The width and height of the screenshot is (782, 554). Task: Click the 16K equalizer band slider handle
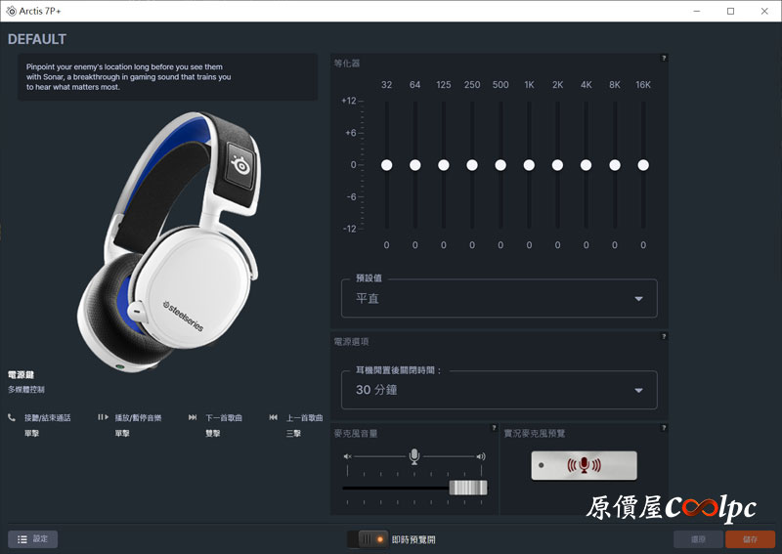click(643, 165)
